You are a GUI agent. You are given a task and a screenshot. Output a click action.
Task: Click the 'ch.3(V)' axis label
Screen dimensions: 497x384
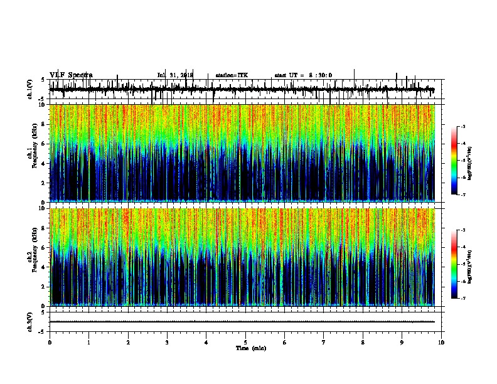(x=30, y=322)
